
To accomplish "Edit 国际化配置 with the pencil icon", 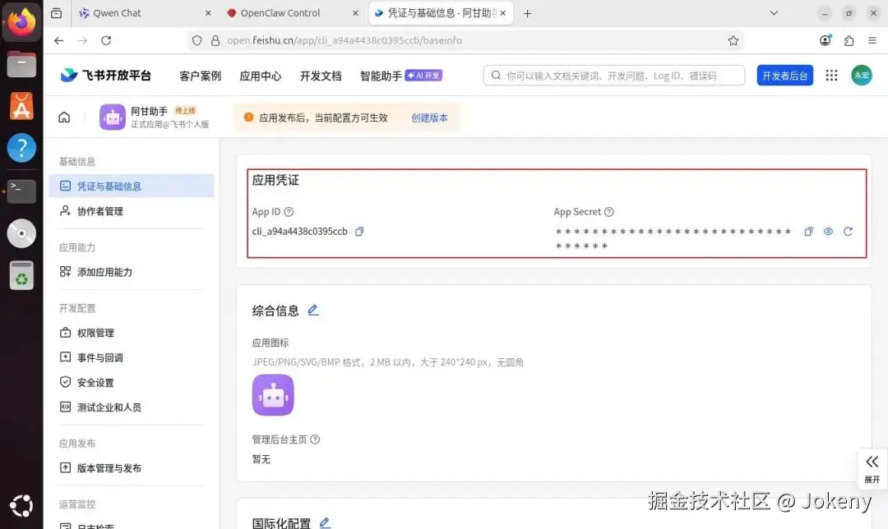I will pyautogui.click(x=325, y=522).
